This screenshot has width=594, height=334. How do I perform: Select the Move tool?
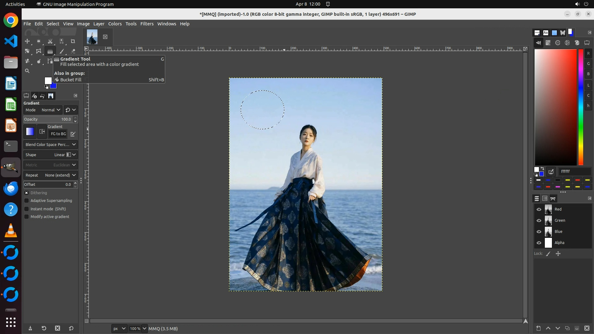(x=27, y=41)
